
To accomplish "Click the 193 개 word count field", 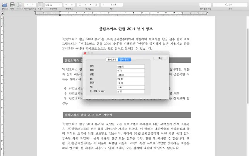I will [x=131, y=75].
